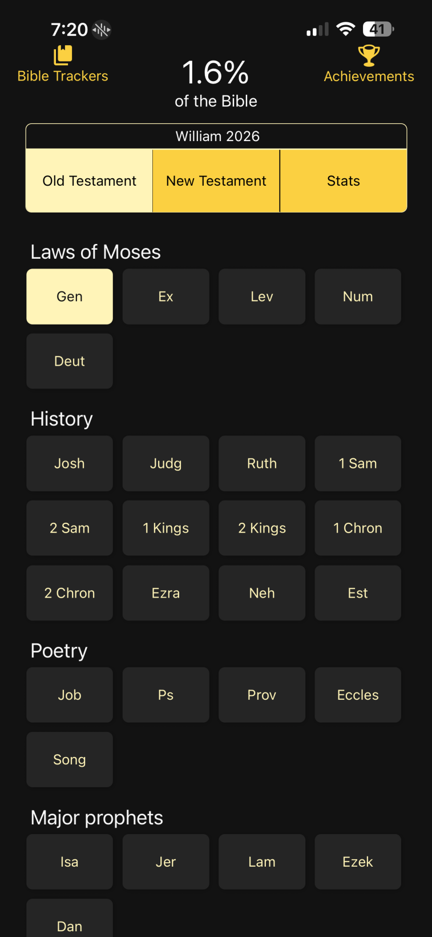Screen dimensions: 432x937
Task: Switch to the New Testament tab
Action: pyautogui.click(x=216, y=181)
